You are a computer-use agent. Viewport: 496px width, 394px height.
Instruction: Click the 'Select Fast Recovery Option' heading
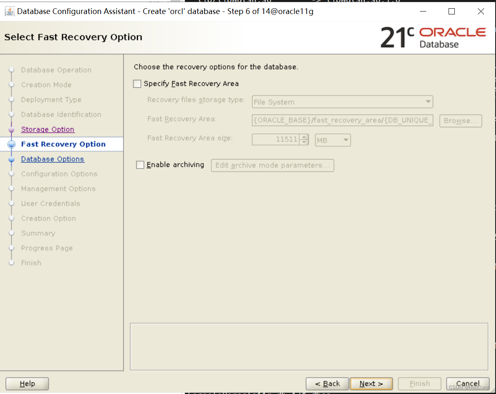click(73, 37)
